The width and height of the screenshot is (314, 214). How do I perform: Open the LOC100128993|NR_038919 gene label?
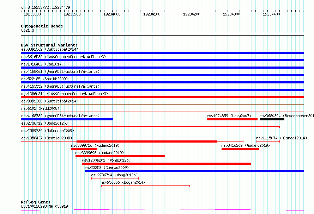(x=44, y=206)
